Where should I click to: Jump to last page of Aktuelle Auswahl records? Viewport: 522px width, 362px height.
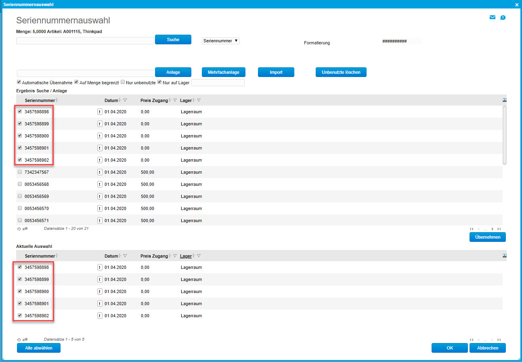499,340
